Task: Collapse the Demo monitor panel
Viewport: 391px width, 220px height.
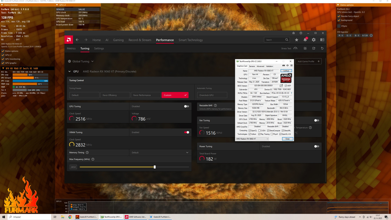Action: 2,5
